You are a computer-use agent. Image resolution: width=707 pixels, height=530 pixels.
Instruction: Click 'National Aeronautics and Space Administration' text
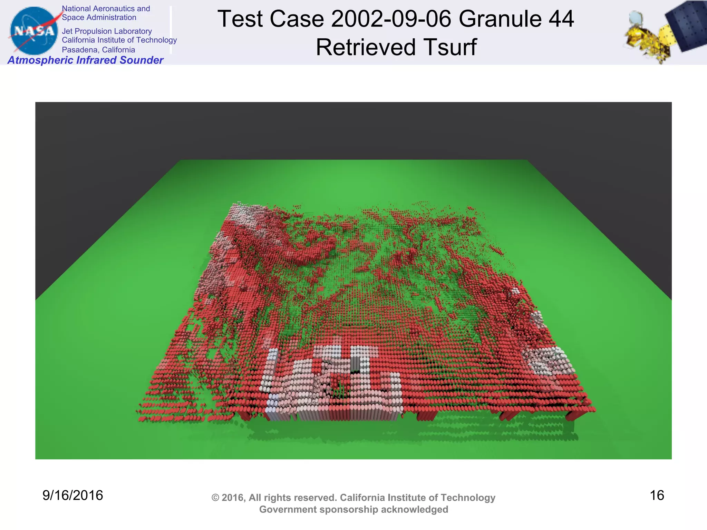coord(106,13)
